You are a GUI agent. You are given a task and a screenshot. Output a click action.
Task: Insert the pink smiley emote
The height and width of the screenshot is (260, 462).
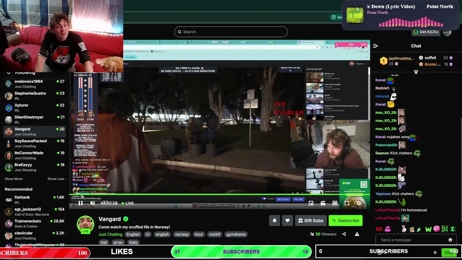point(437,229)
